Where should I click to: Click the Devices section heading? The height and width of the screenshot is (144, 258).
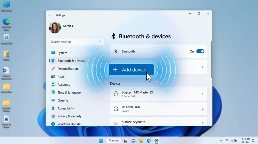pos(115,84)
